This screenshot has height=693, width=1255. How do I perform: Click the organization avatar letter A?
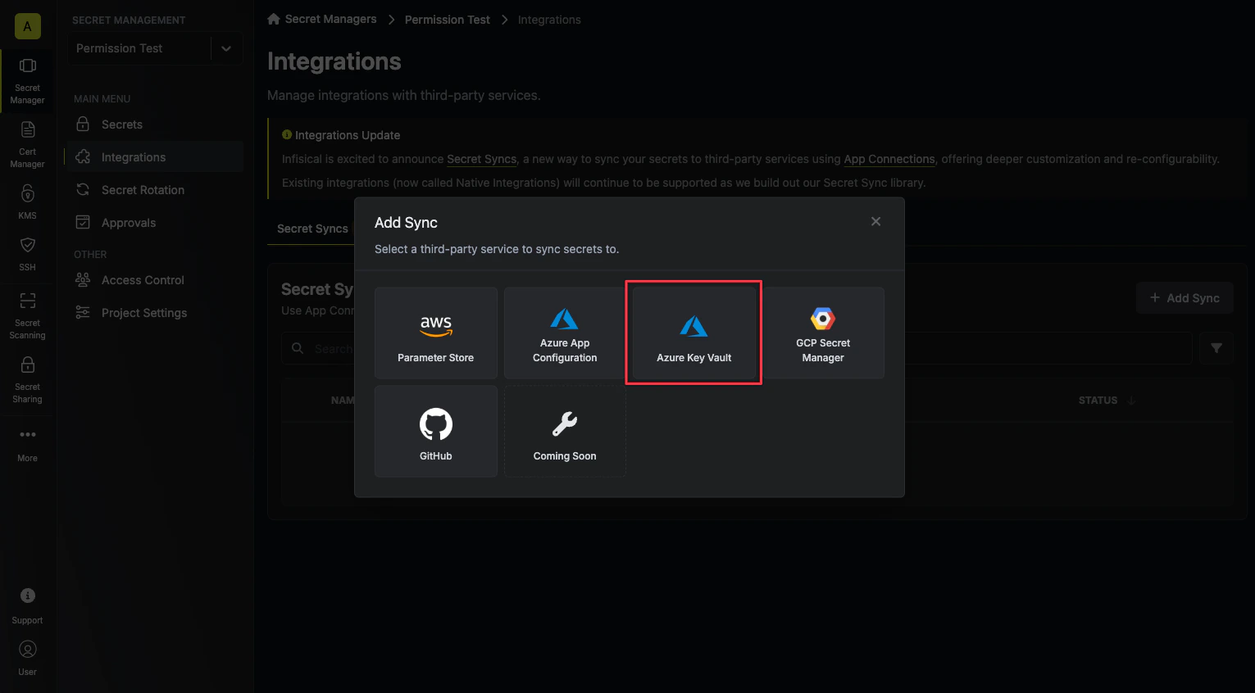(x=27, y=26)
